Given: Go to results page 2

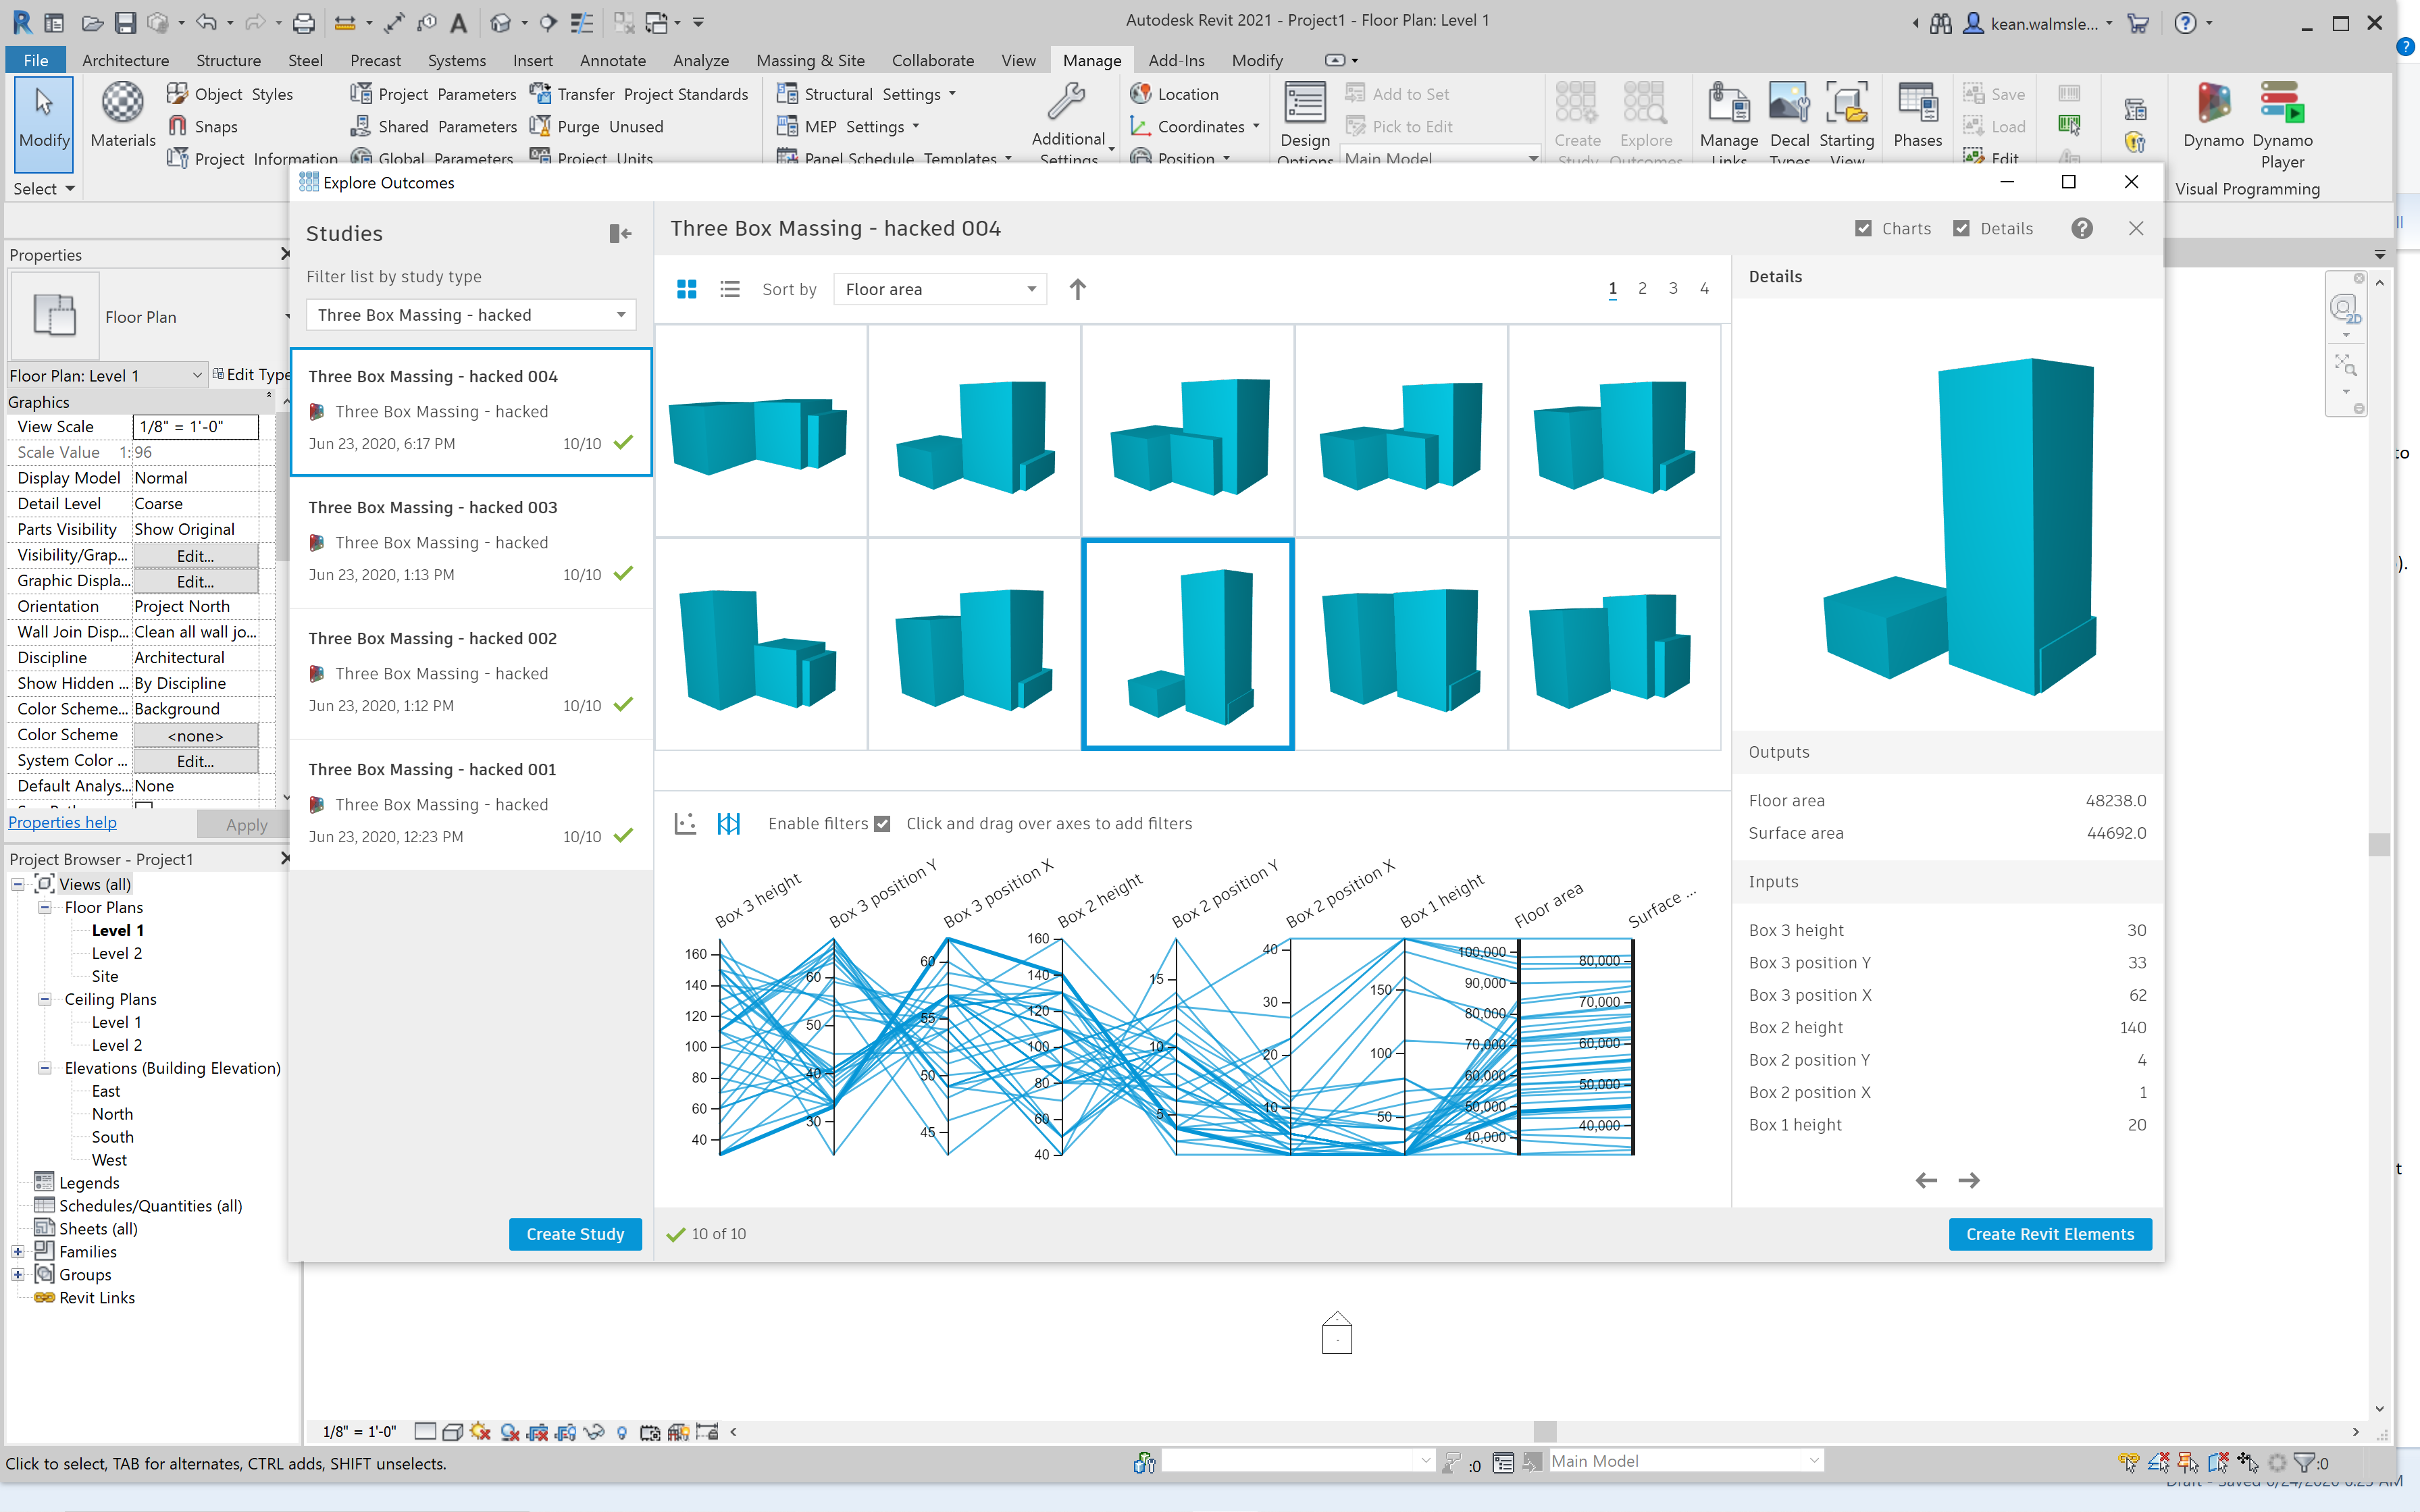Looking at the screenshot, I should [1642, 288].
